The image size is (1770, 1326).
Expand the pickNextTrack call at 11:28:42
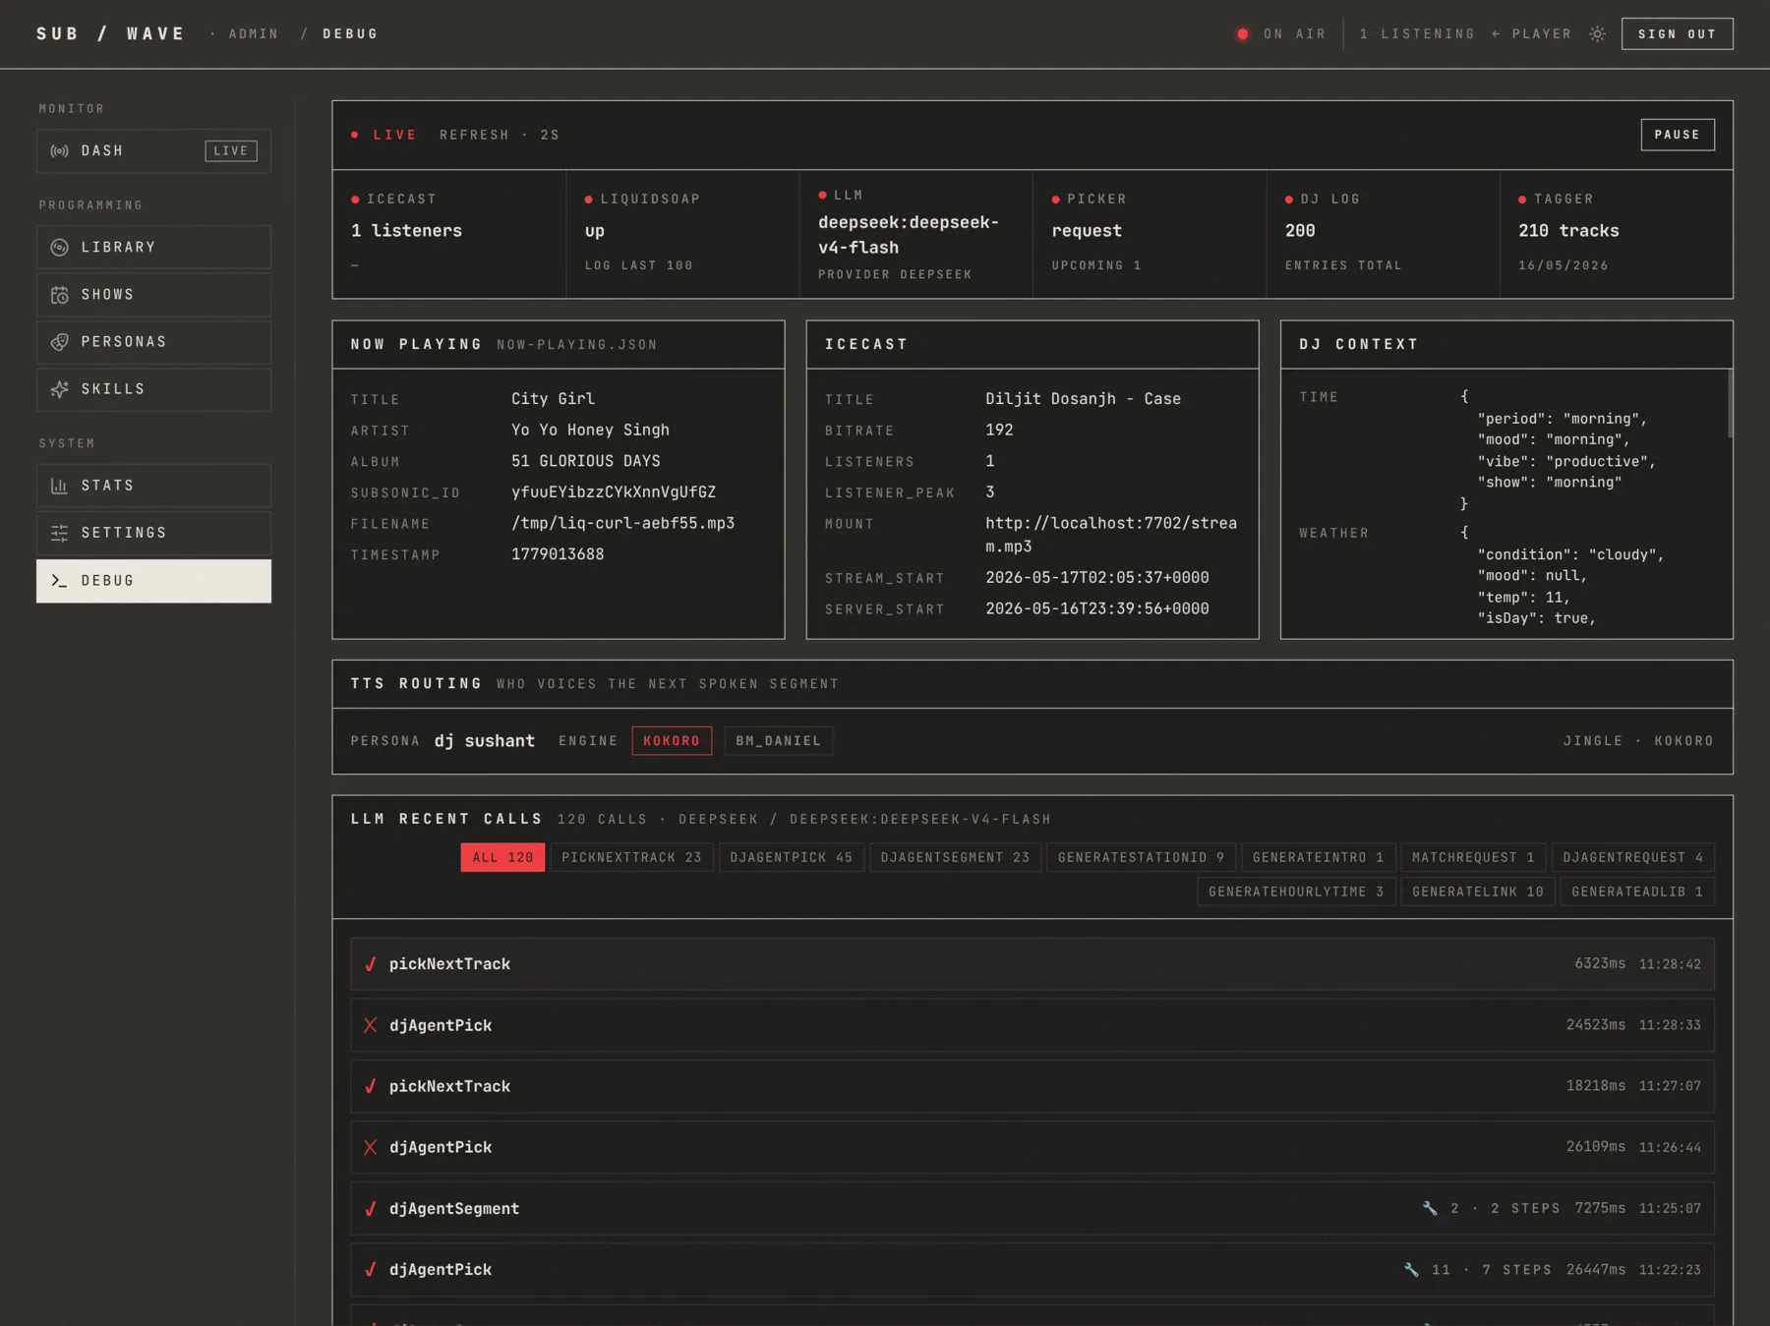point(1032,964)
